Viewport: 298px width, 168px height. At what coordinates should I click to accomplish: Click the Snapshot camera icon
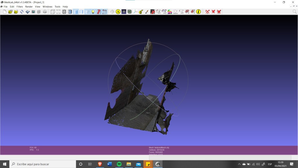[33, 12]
